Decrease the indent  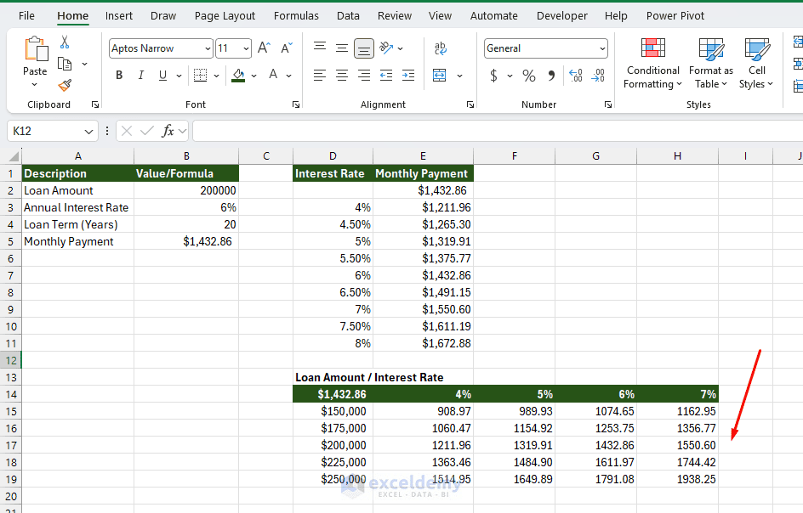click(386, 76)
